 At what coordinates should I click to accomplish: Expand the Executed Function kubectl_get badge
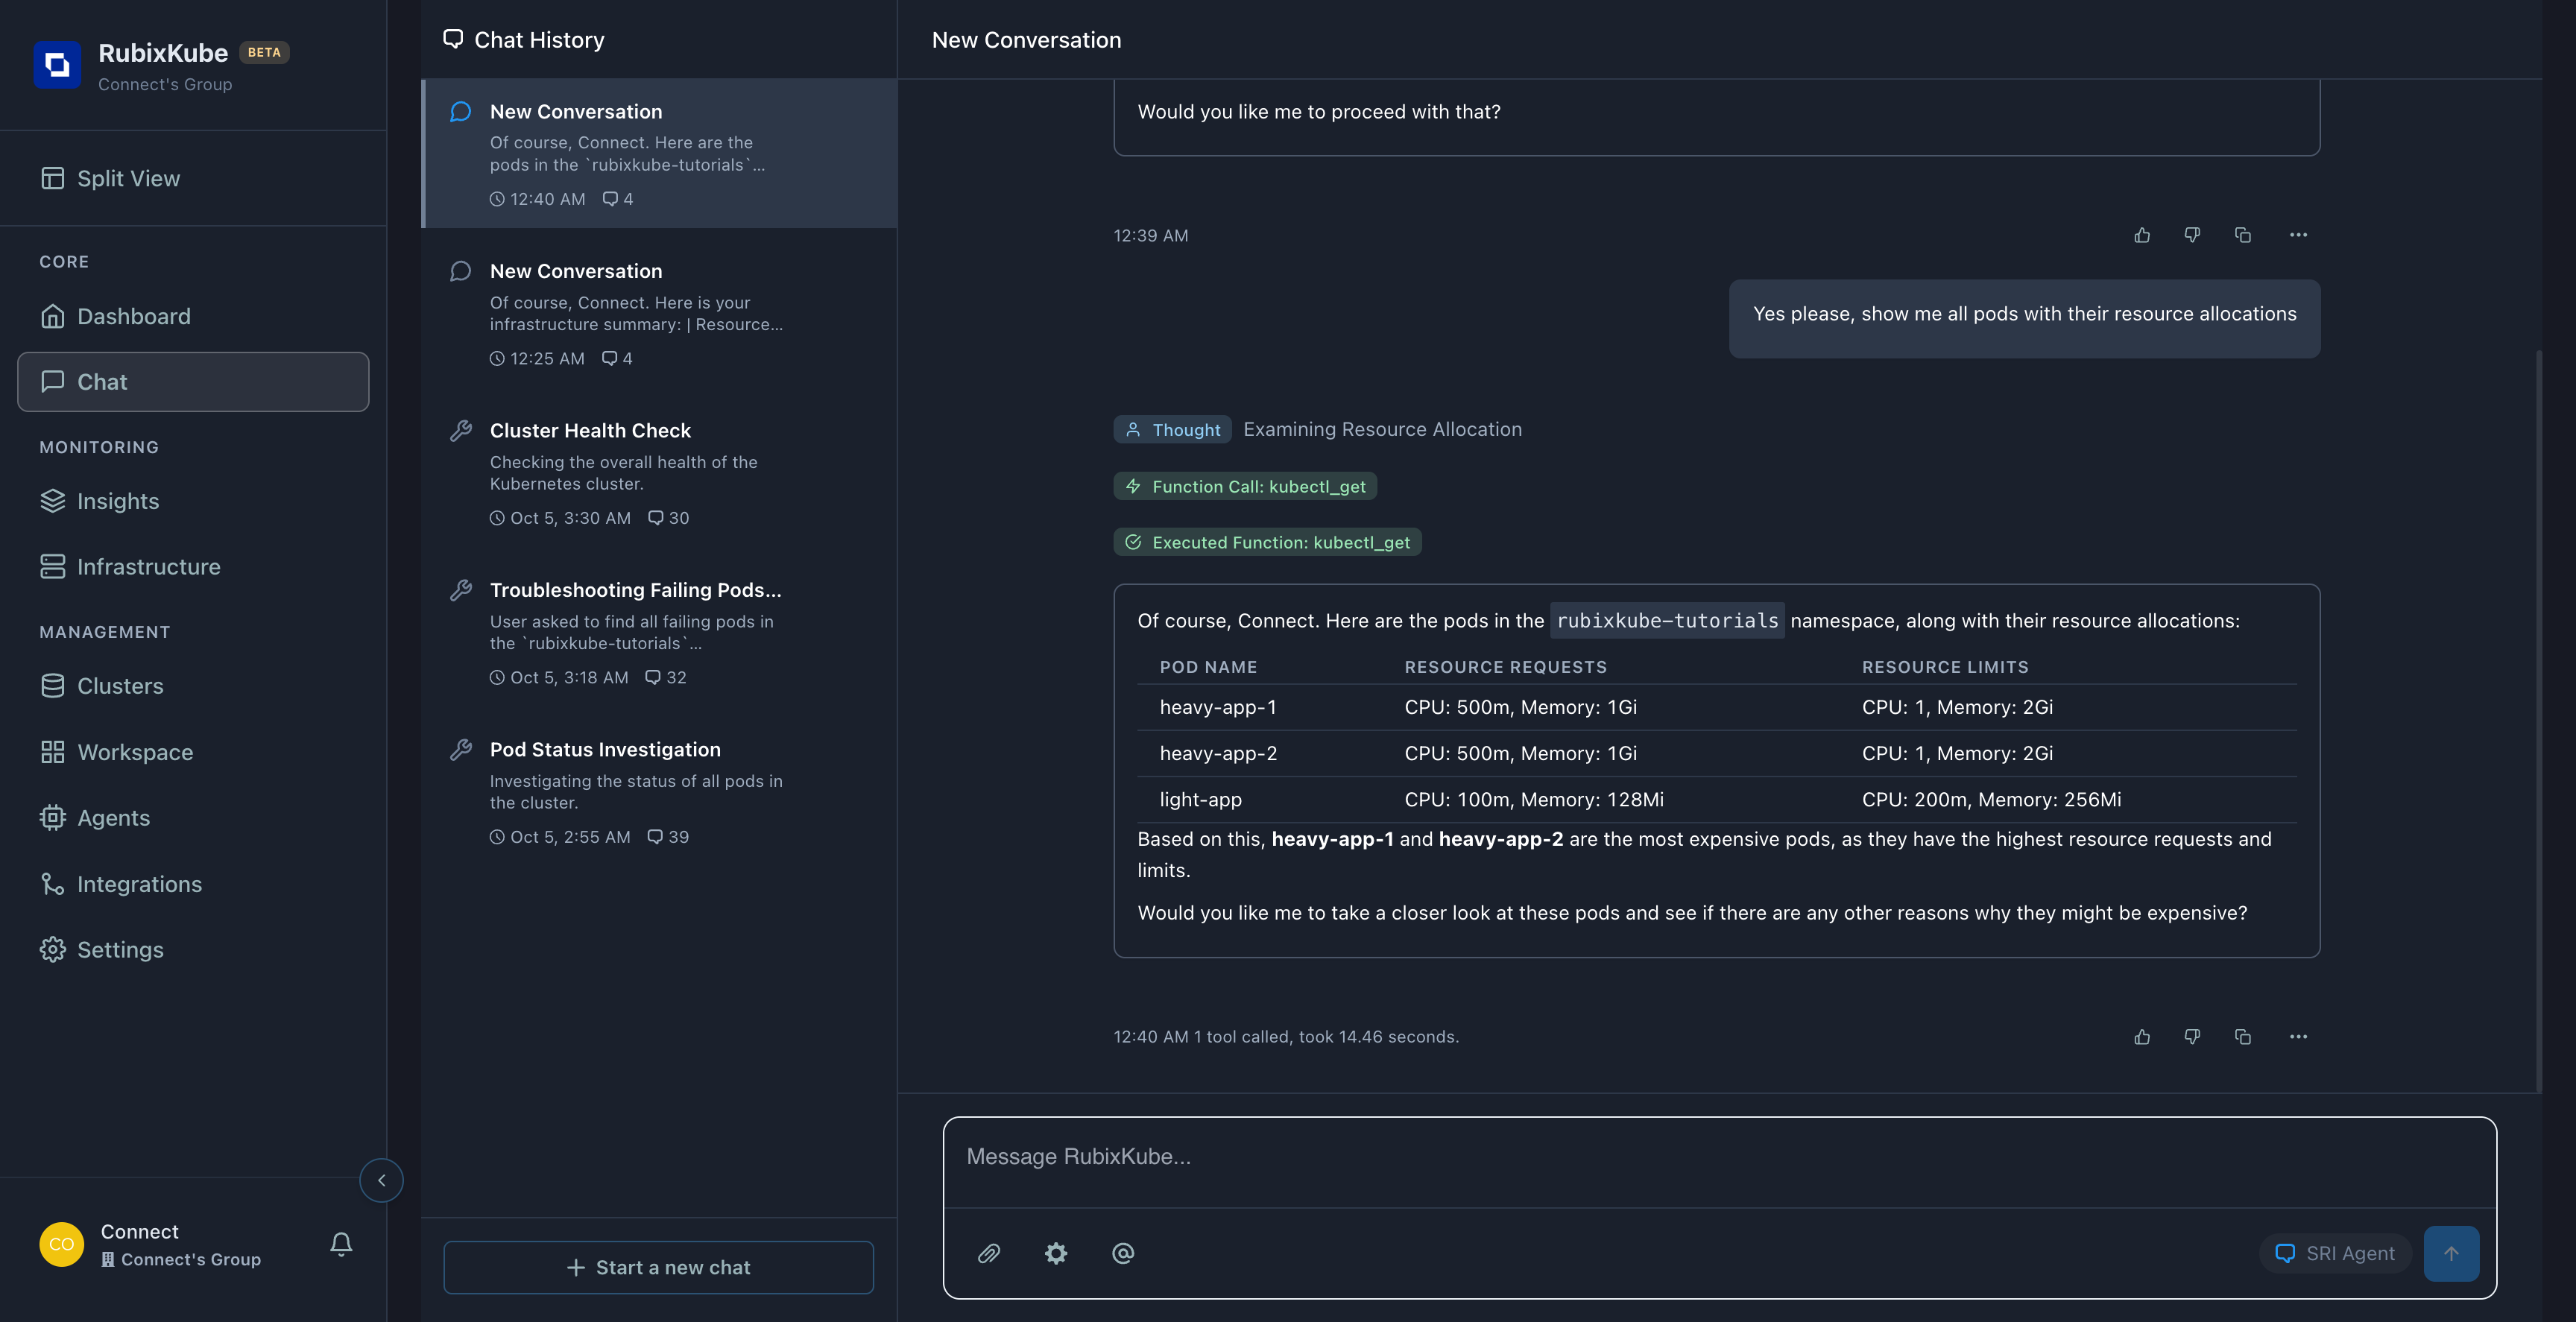[1267, 542]
